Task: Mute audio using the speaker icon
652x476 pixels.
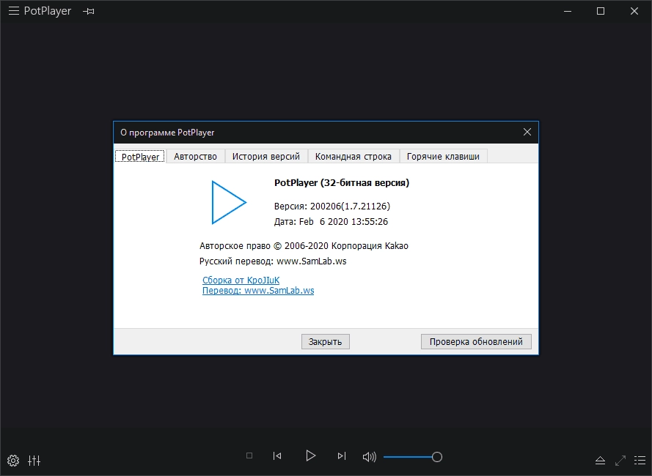Action: pos(369,457)
